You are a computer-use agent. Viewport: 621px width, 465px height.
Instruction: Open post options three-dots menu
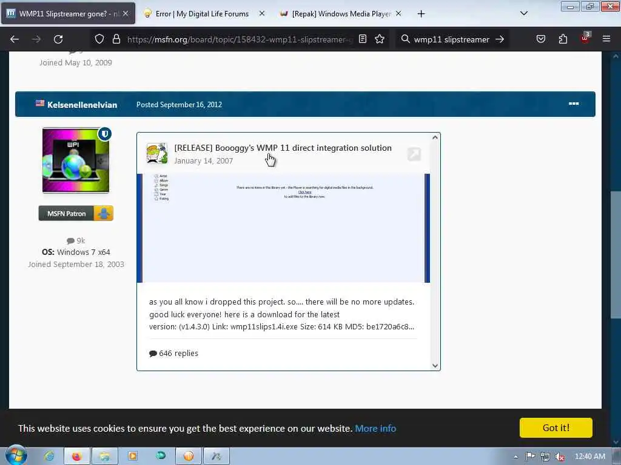coord(574,104)
